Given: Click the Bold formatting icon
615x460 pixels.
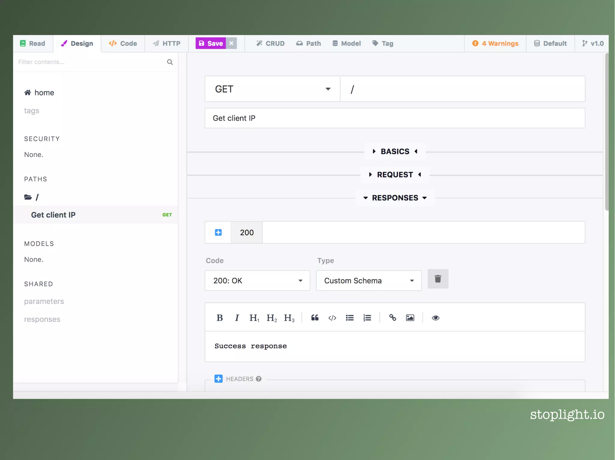Looking at the screenshot, I should 220,318.
